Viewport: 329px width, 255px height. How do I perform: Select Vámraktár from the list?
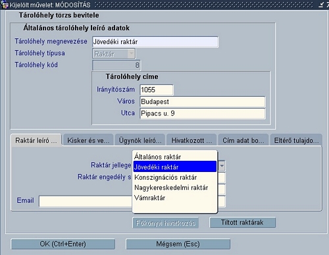pyautogui.click(x=175, y=198)
